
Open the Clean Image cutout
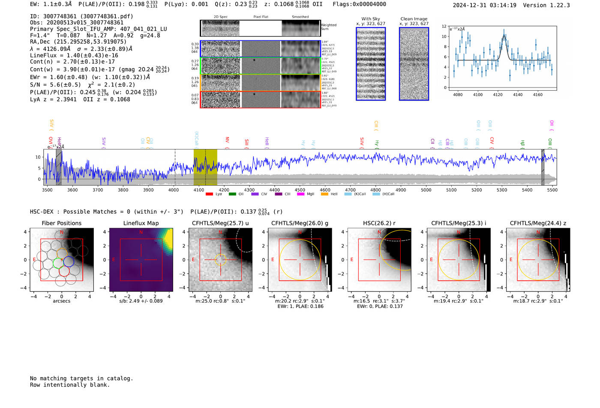pos(414,64)
